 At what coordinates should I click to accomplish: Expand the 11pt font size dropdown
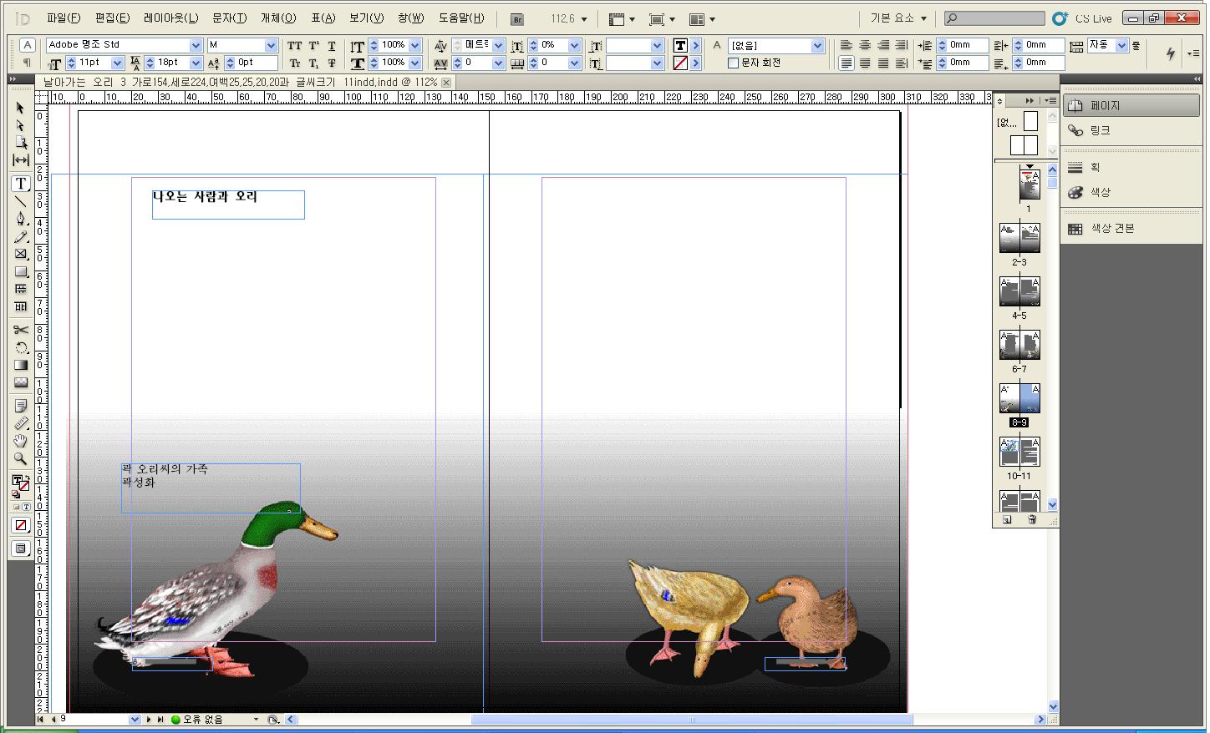(x=117, y=63)
